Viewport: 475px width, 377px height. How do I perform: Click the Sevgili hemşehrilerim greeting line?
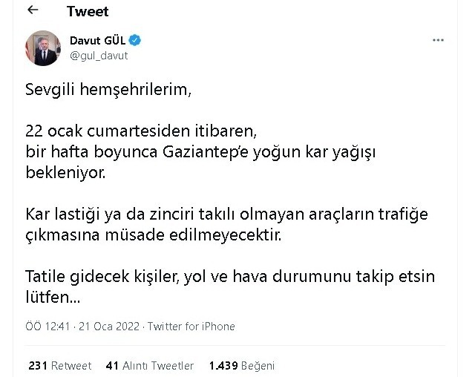108,91
